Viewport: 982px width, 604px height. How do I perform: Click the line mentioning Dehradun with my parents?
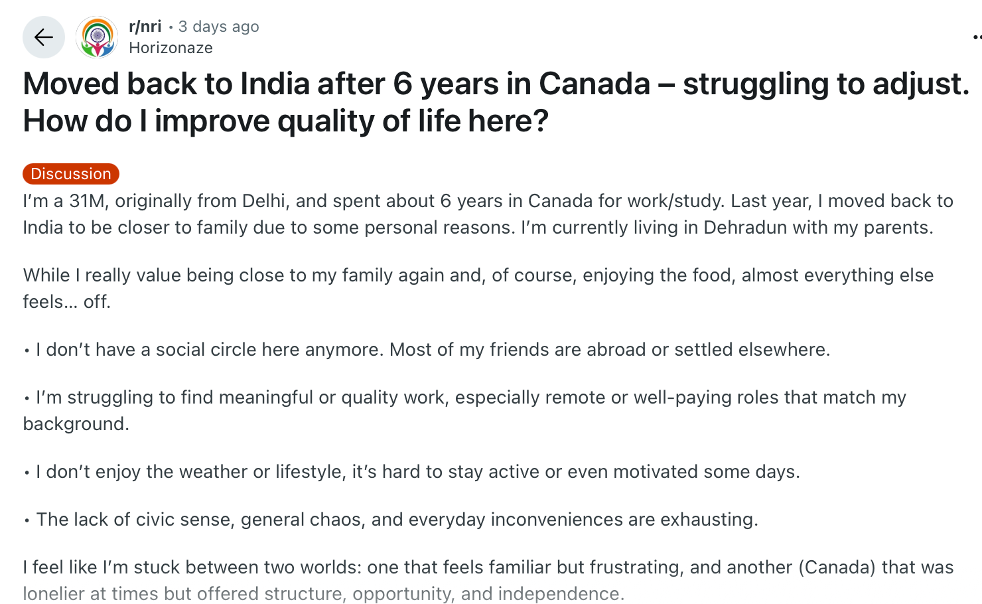coord(478,228)
